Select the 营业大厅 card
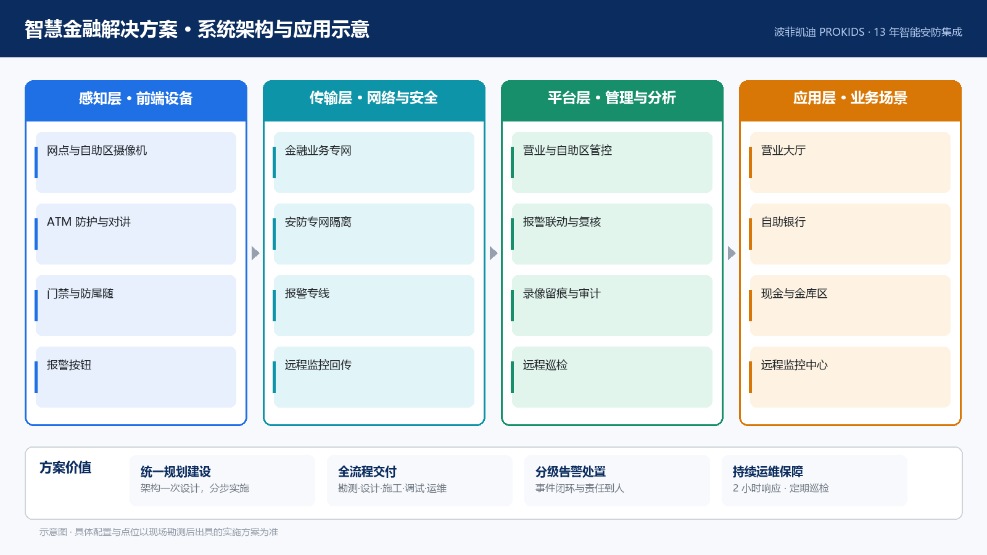Image resolution: width=987 pixels, height=555 pixels. tap(850, 162)
